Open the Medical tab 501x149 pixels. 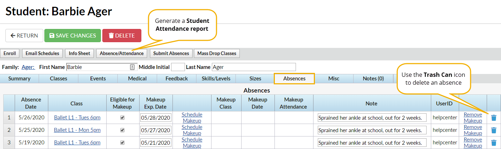(x=137, y=79)
